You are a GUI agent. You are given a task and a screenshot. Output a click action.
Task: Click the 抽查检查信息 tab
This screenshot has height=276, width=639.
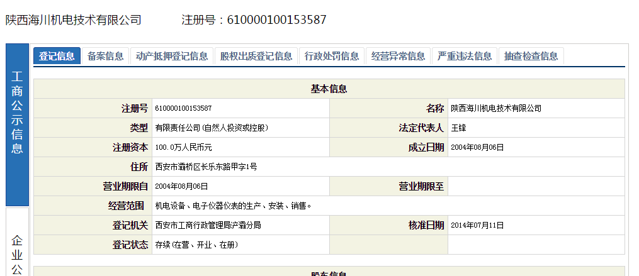click(x=531, y=56)
